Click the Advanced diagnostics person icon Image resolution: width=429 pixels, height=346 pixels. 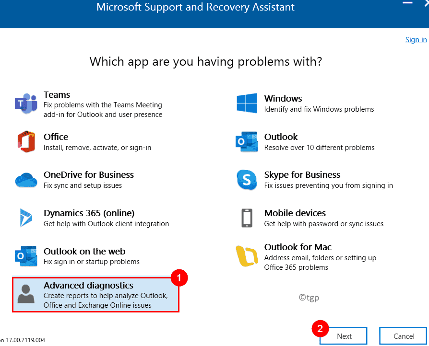[26, 294]
